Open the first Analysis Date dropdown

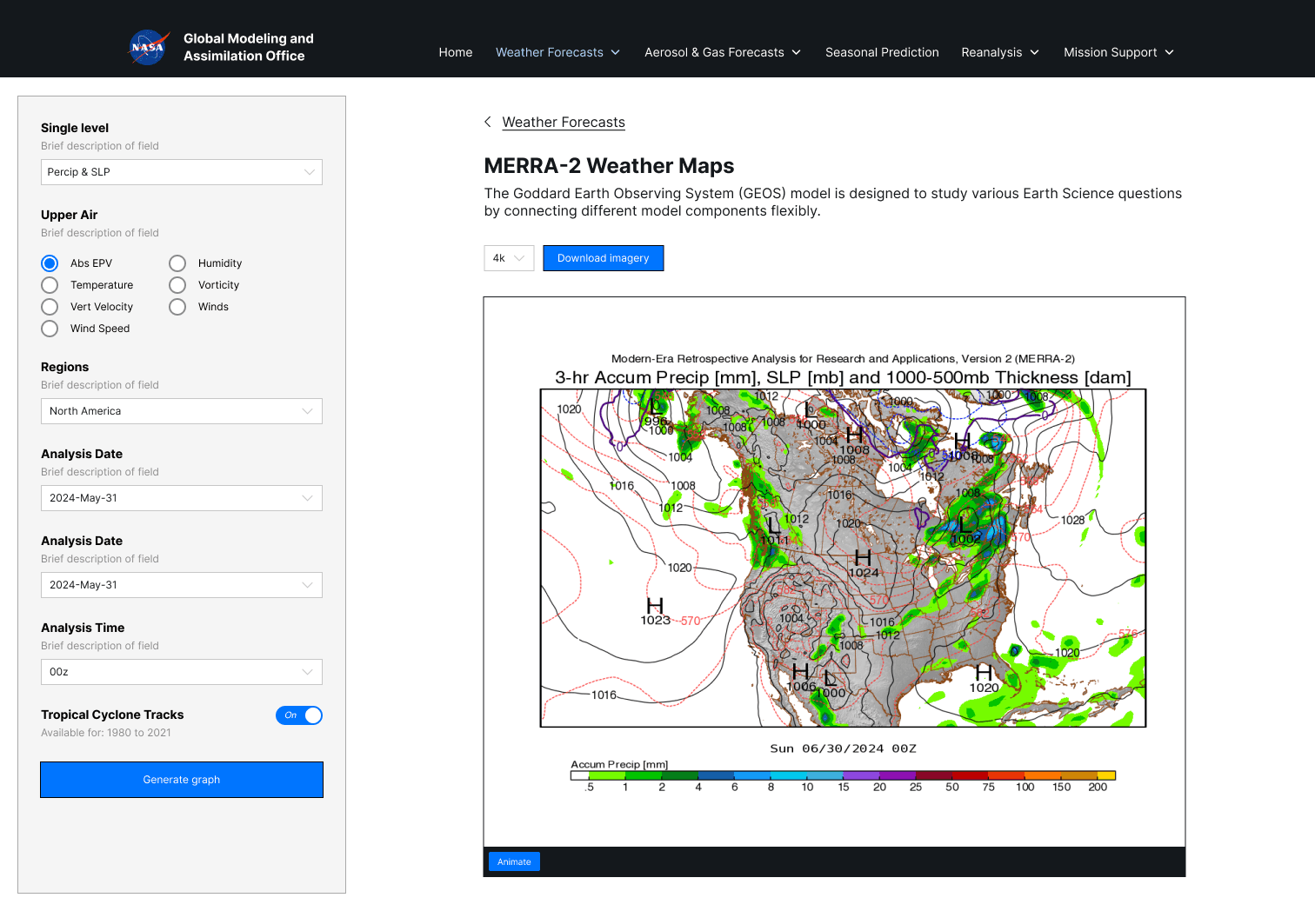[182, 498]
